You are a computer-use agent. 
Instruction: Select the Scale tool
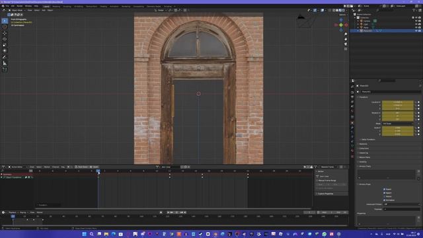(x=5, y=45)
